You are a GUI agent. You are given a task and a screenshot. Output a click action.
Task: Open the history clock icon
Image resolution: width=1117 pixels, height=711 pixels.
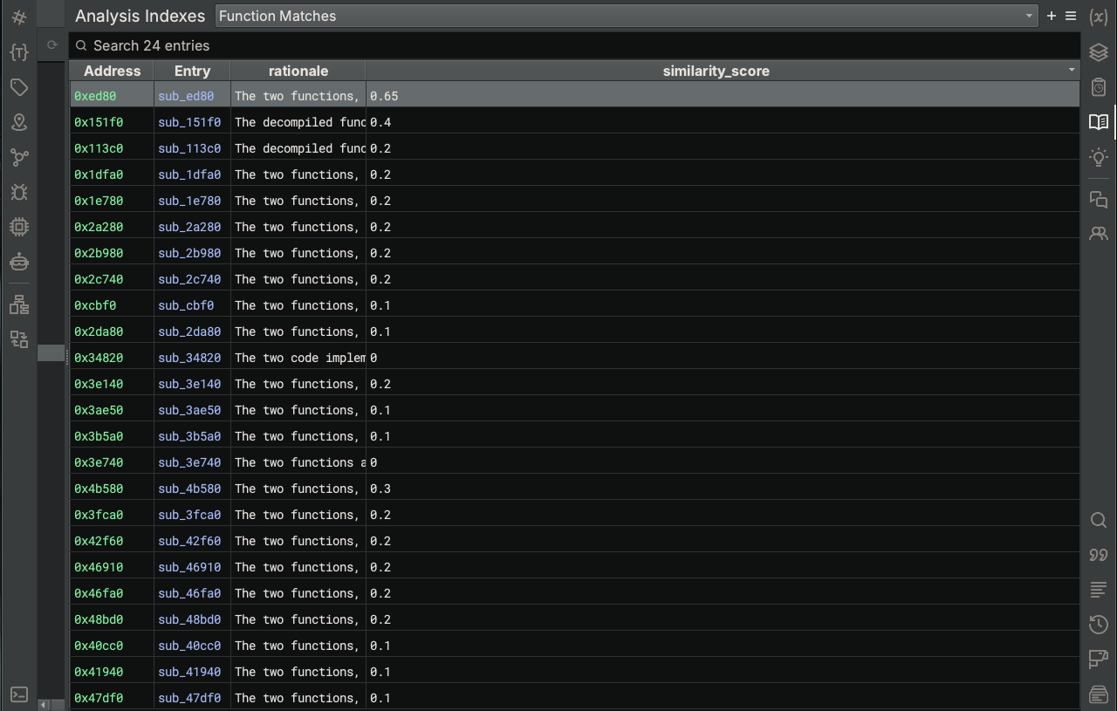point(1099,625)
